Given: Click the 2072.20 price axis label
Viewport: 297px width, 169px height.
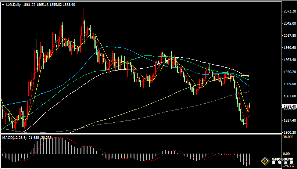Looking at the screenshot, I should click(290, 11).
